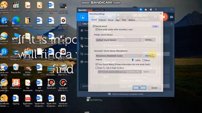Select Research Lit Review folder on desktop
The width and height of the screenshot is (202, 113).
39,8
